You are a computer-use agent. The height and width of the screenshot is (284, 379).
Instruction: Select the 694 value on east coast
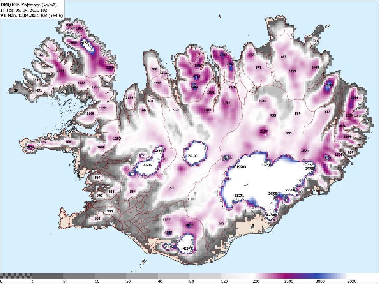[x=351, y=153]
